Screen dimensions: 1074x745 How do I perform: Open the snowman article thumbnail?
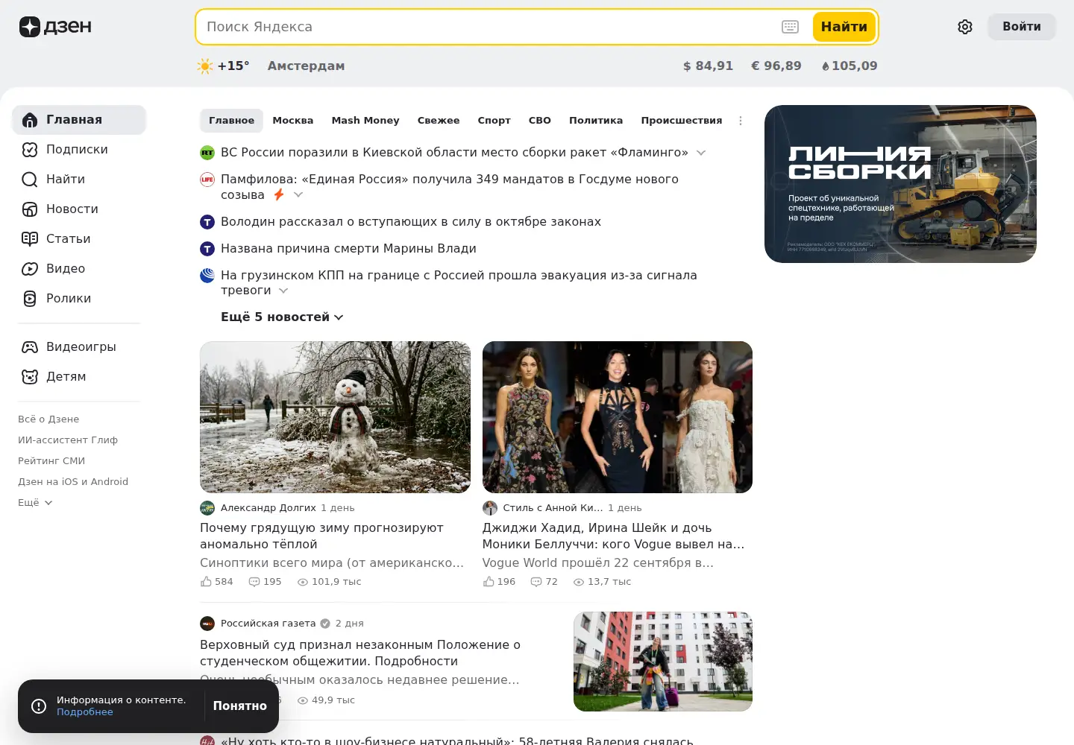336,417
